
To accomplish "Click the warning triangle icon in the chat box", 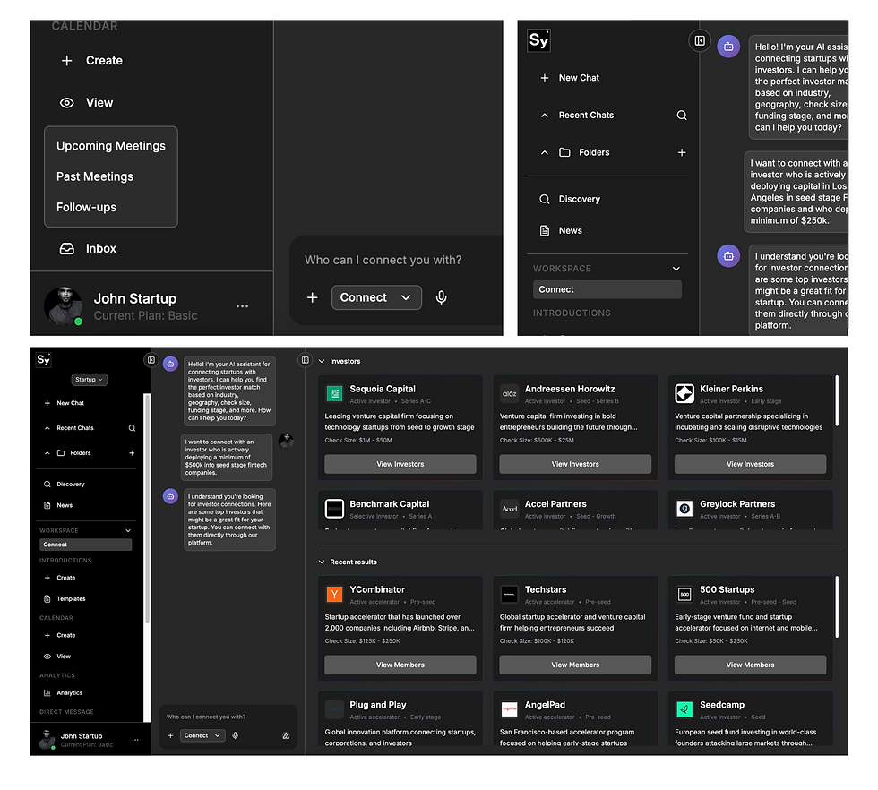I will click(x=286, y=736).
